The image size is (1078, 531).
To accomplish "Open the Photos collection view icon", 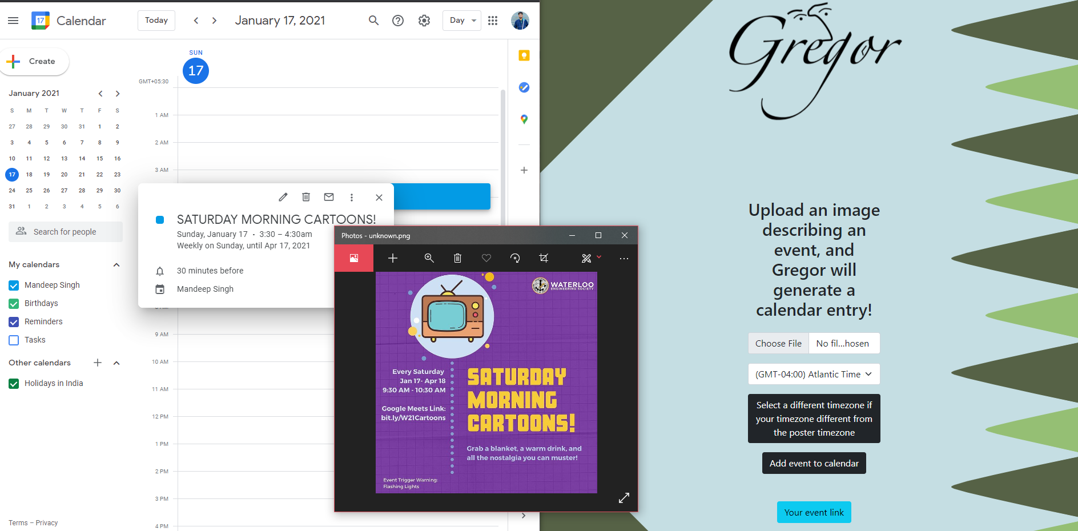I will [x=354, y=258].
